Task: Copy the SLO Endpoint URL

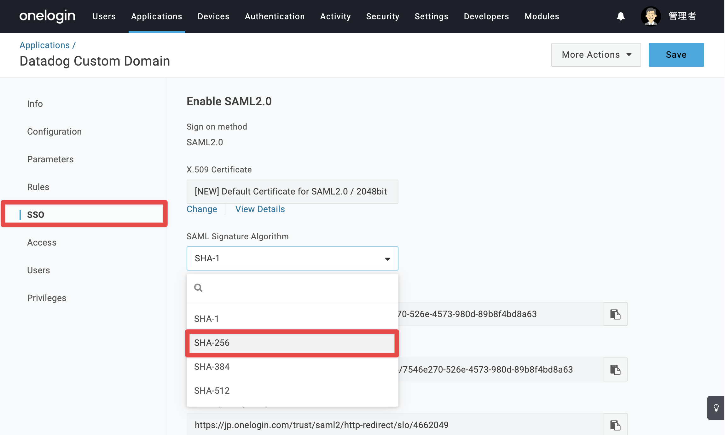Action: [615, 425]
